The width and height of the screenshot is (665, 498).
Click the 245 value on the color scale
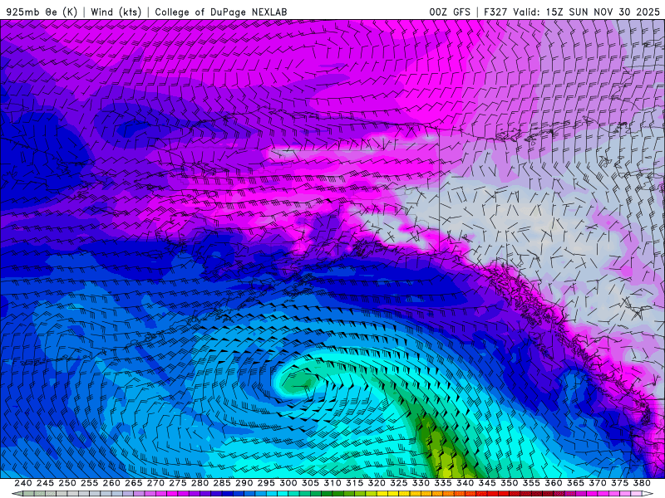[x=45, y=483]
